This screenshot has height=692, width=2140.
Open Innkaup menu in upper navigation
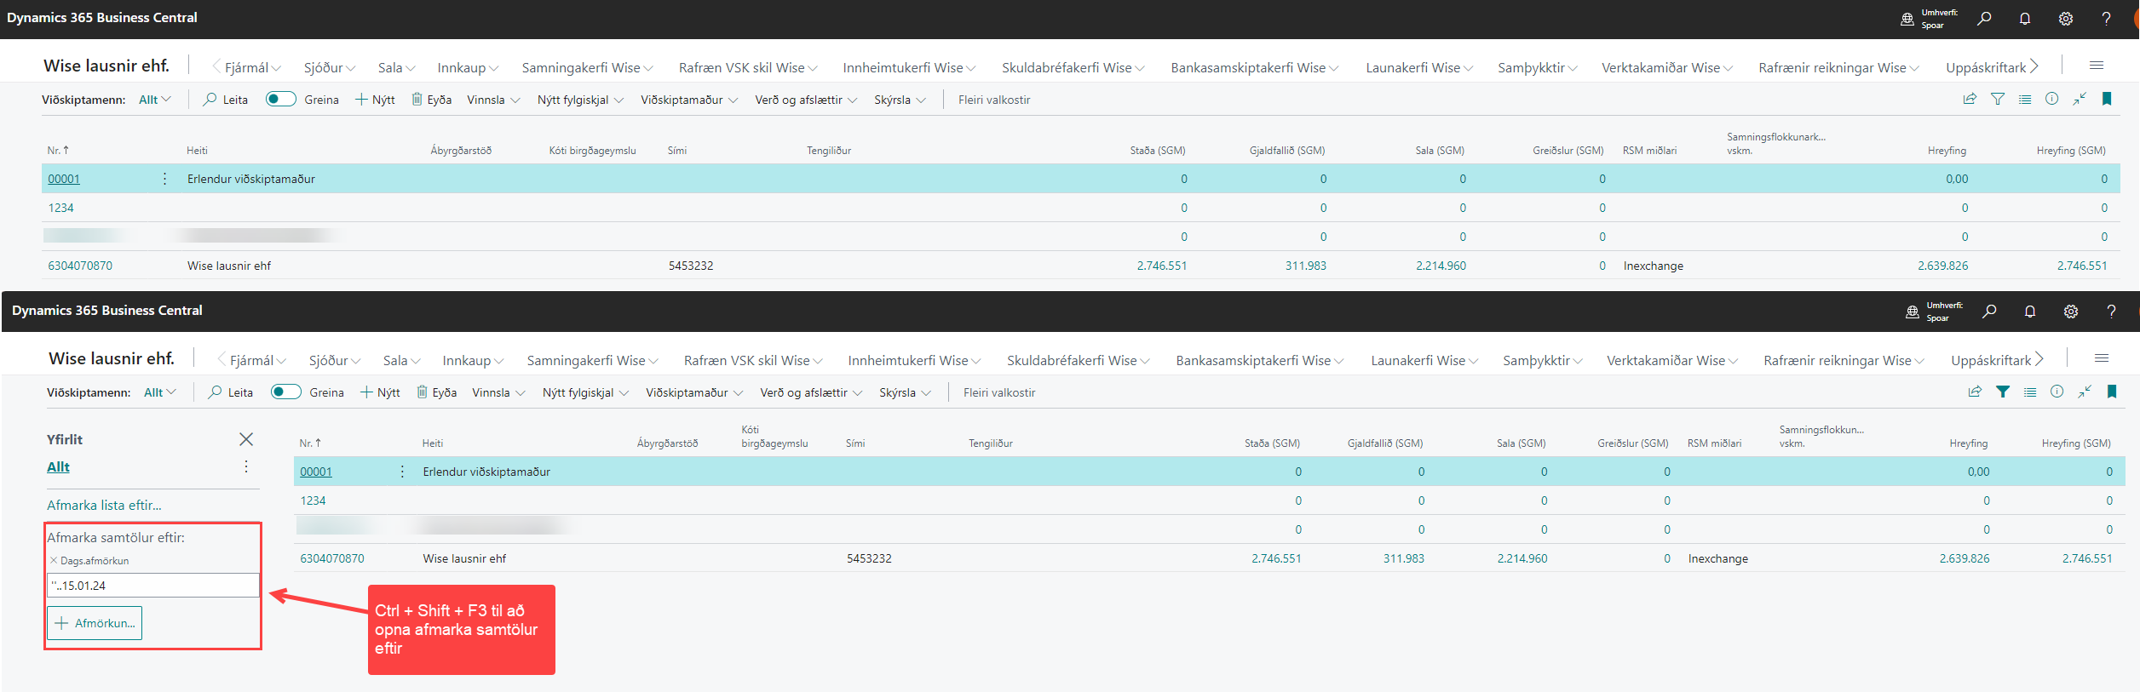pos(468,67)
